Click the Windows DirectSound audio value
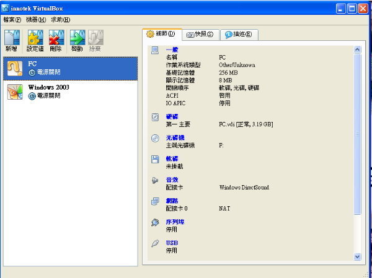372x278 pixels. (x=244, y=187)
